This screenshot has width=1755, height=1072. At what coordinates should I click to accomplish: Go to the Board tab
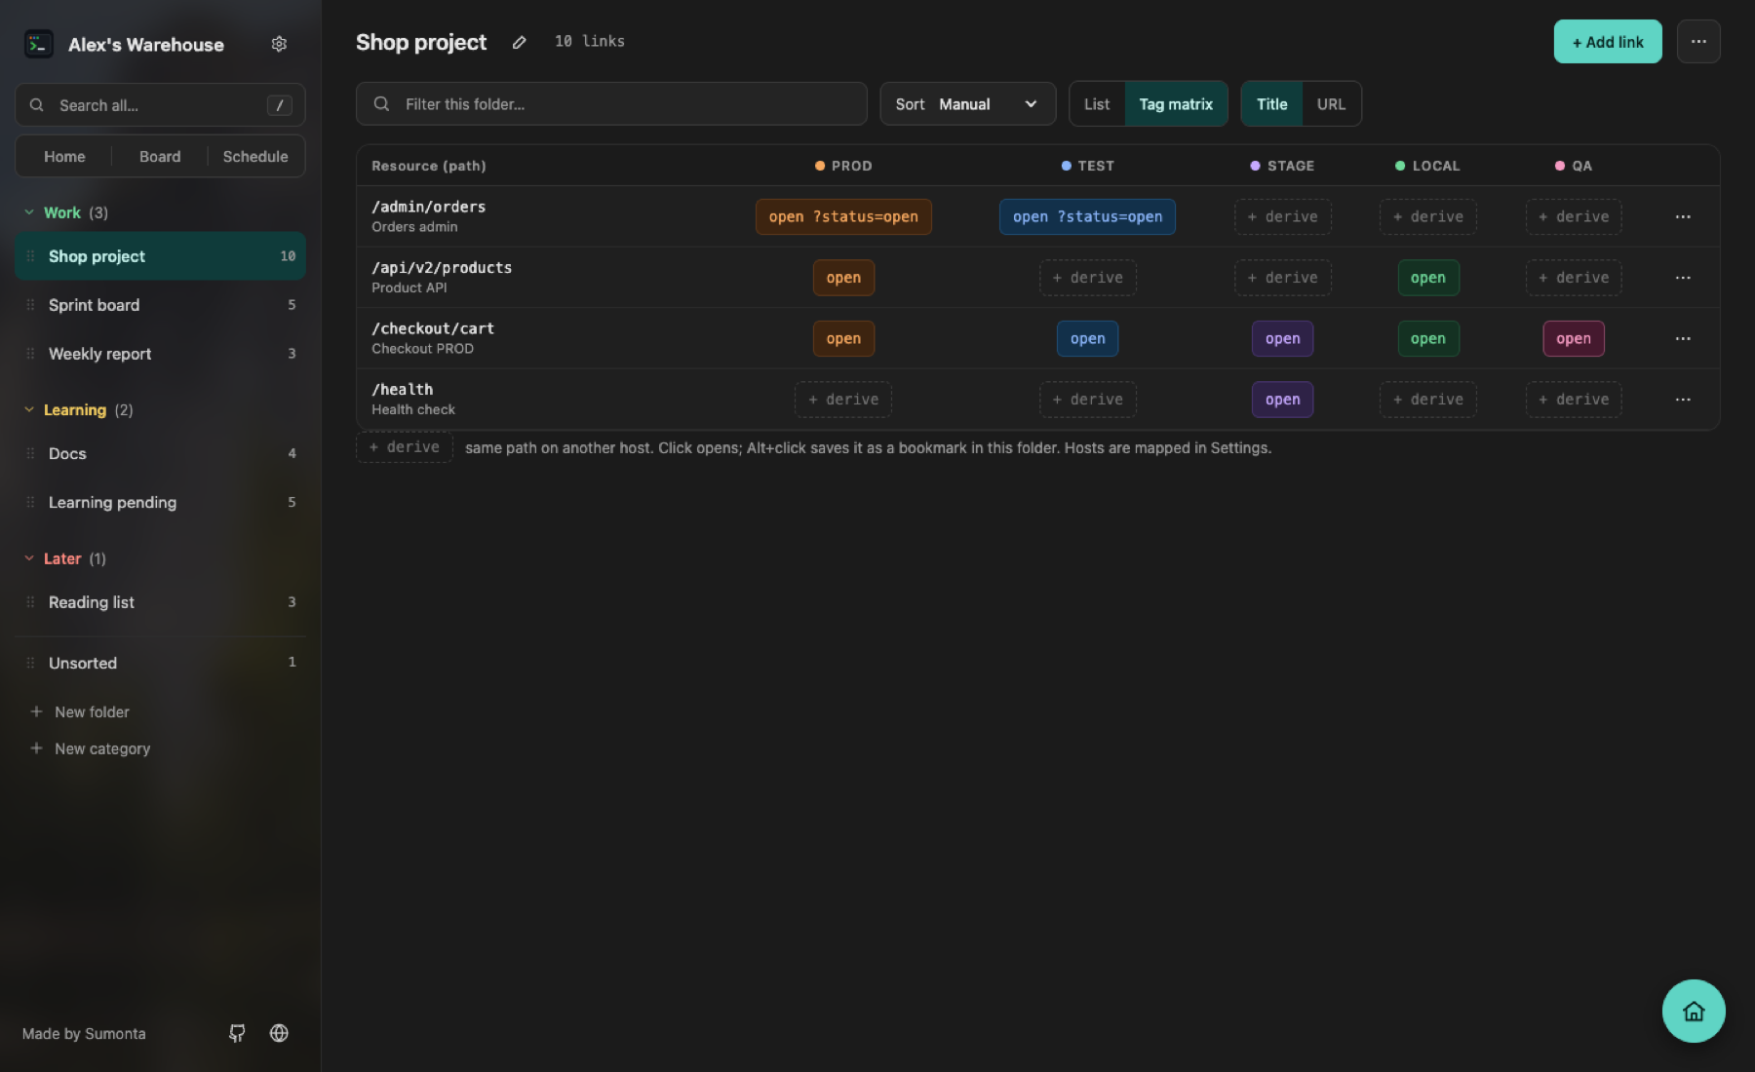click(160, 156)
